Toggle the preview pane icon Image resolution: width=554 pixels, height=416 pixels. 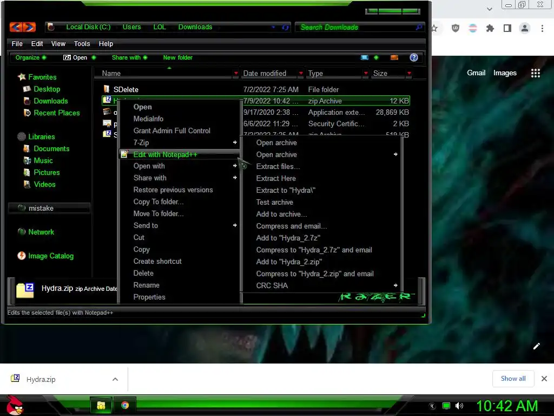(x=394, y=57)
